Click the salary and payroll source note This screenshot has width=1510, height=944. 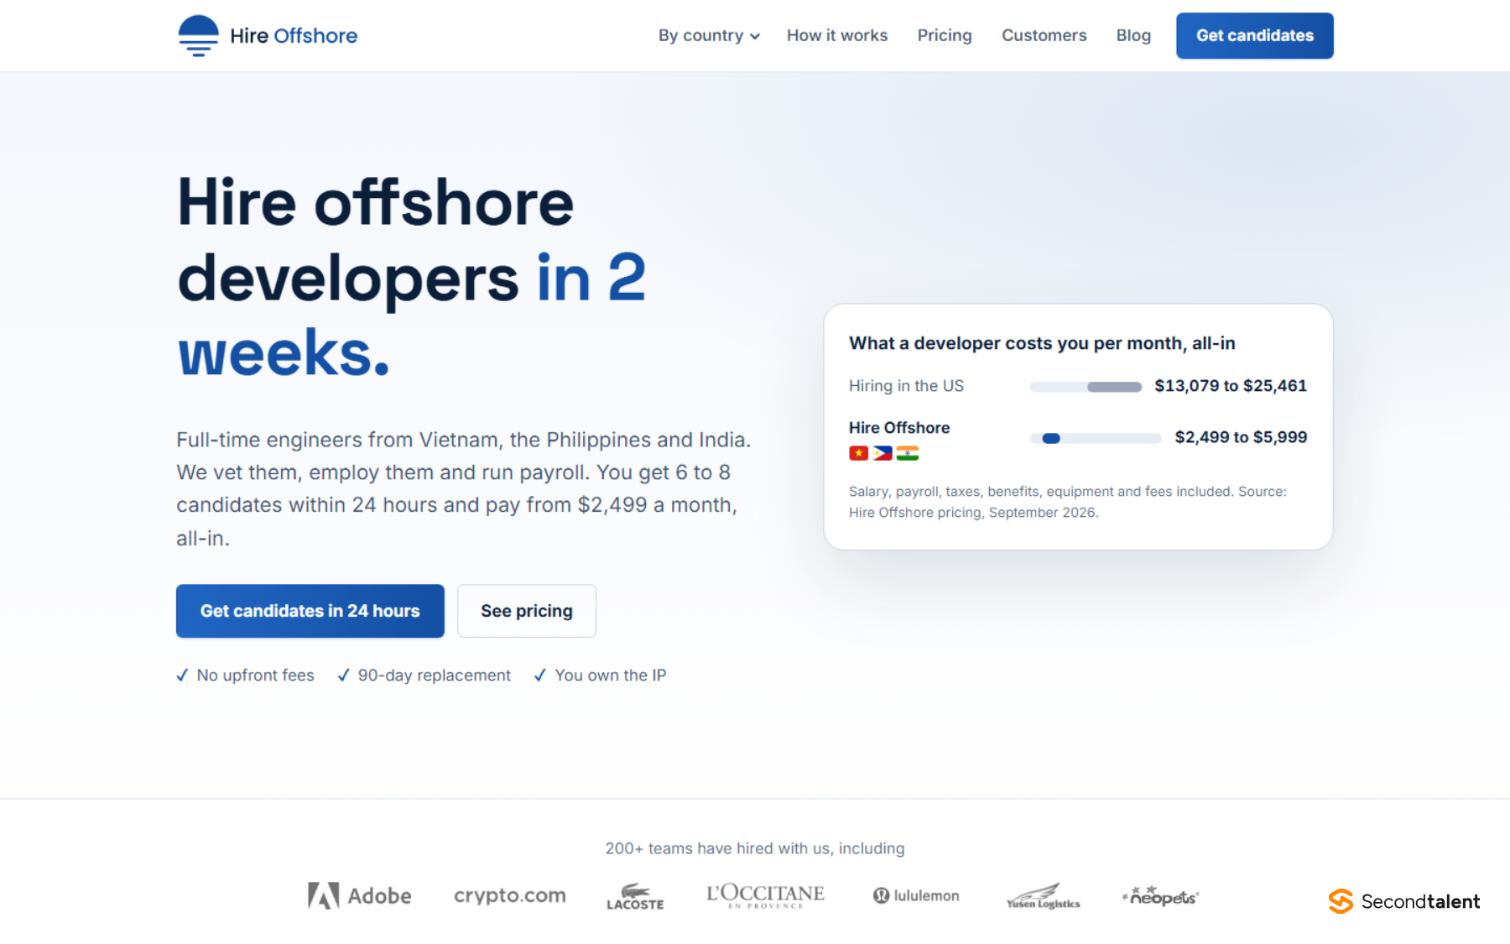1067,502
